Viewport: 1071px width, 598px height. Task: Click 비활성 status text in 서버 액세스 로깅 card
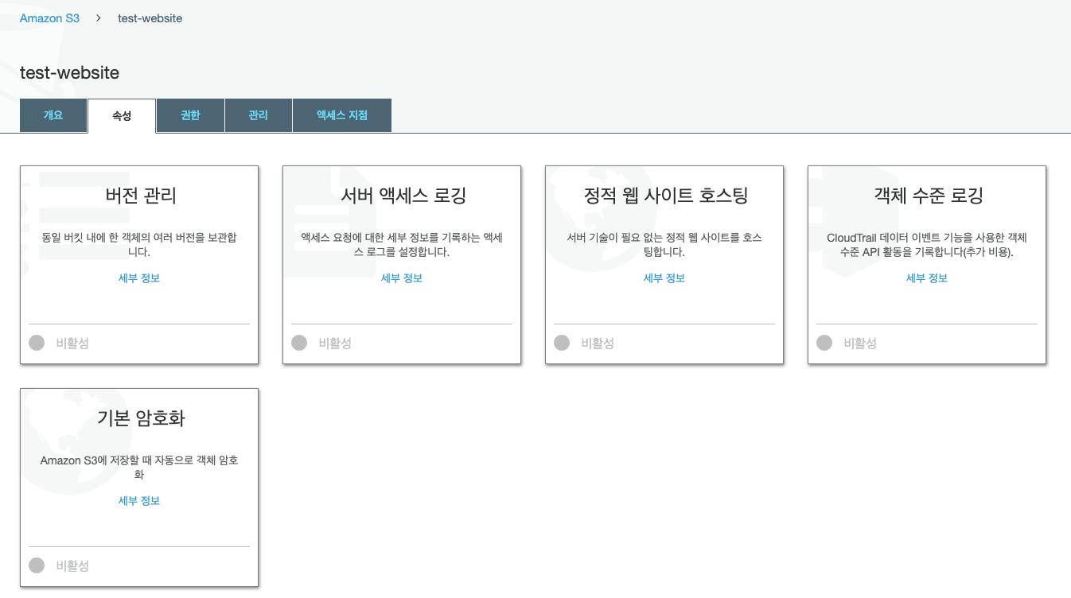[335, 344]
